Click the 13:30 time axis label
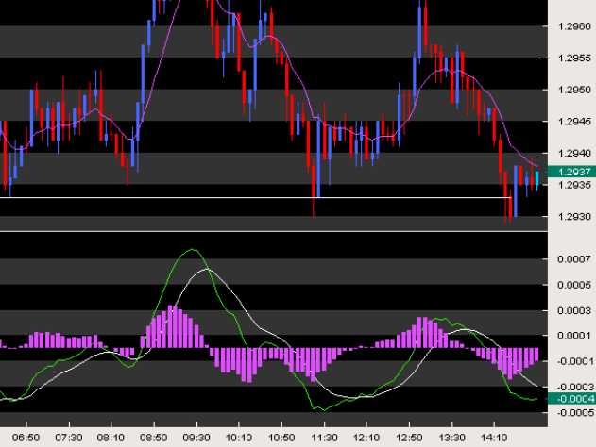Screen dimensions: 596x447 pyautogui.click(x=451, y=438)
